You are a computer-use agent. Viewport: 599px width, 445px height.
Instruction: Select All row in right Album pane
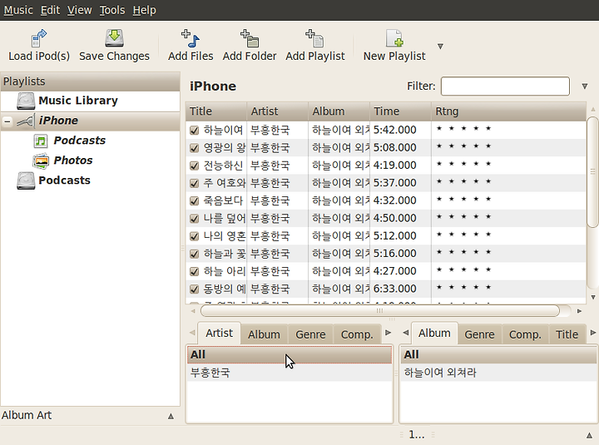[x=498, y=355]
